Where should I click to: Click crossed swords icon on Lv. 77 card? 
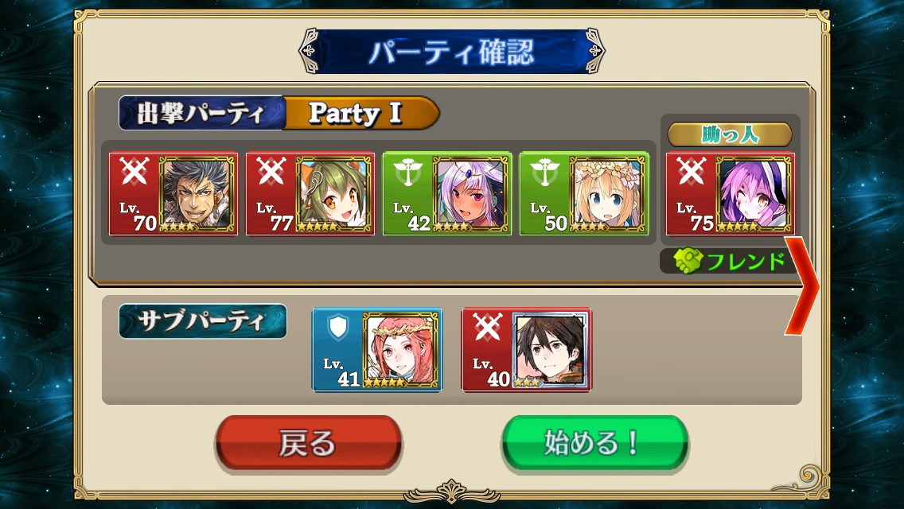click(x=271, y=171)
